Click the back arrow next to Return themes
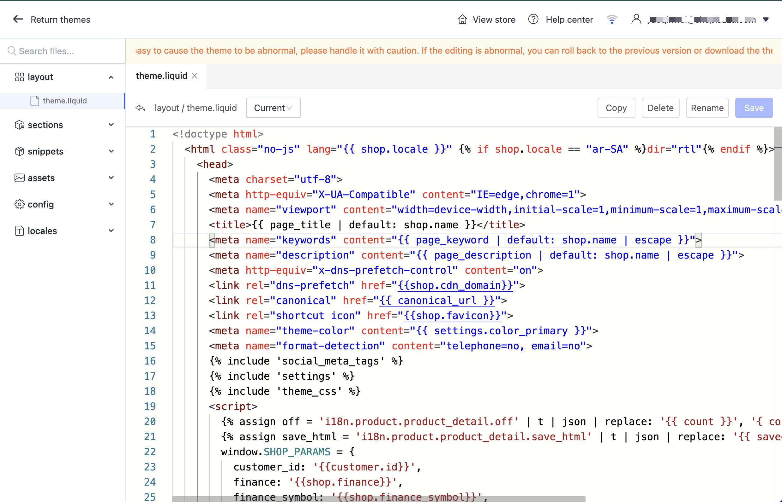Image resolution: width=782 pixels, height=502 pixels. coord(18,19)
